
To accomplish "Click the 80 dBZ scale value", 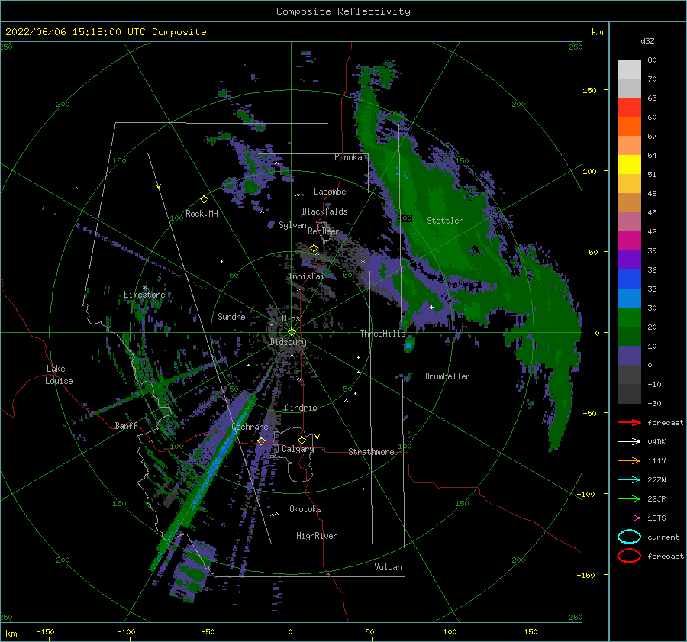I will (x=652, y=60).
